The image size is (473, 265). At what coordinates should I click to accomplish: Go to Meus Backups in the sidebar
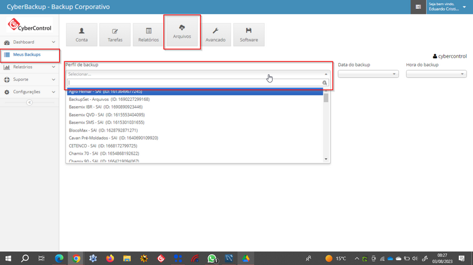click(30, 55)
